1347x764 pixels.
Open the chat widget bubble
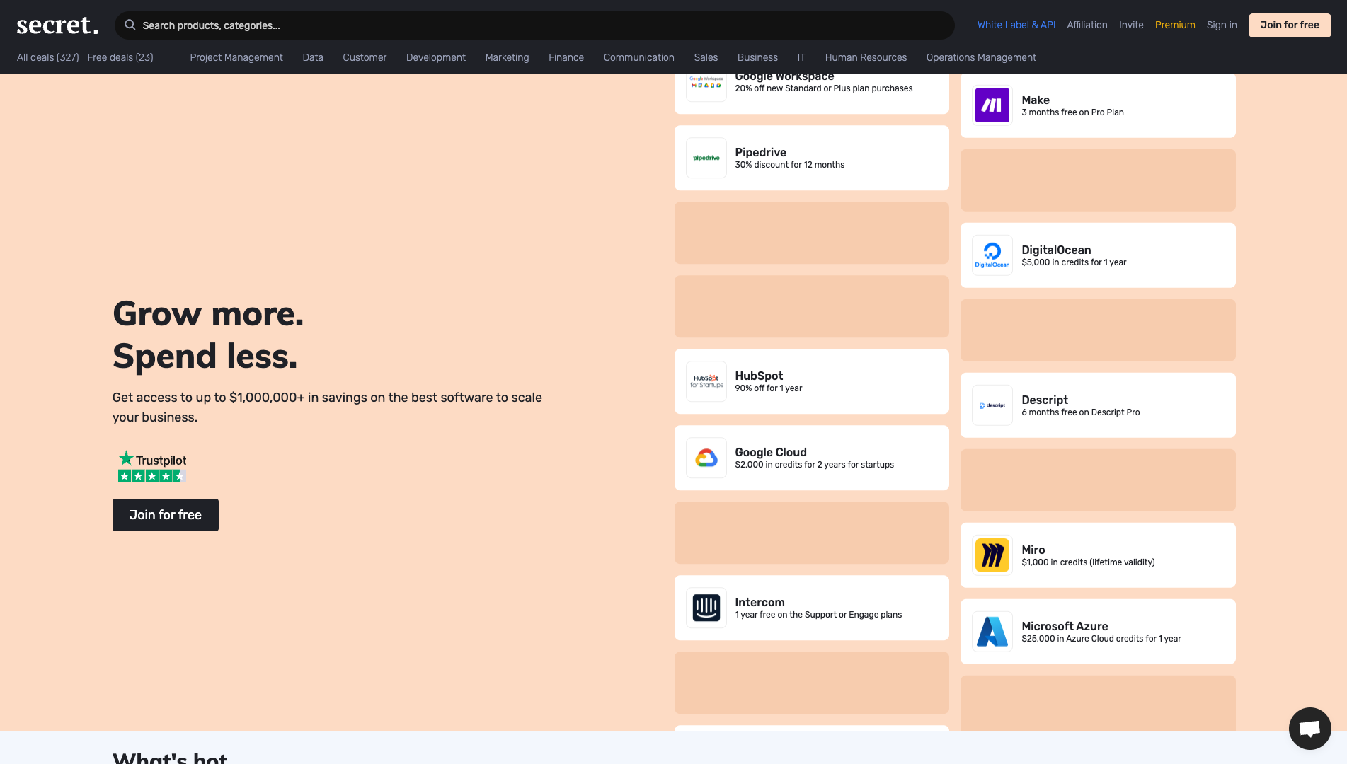click(1309, 728)
